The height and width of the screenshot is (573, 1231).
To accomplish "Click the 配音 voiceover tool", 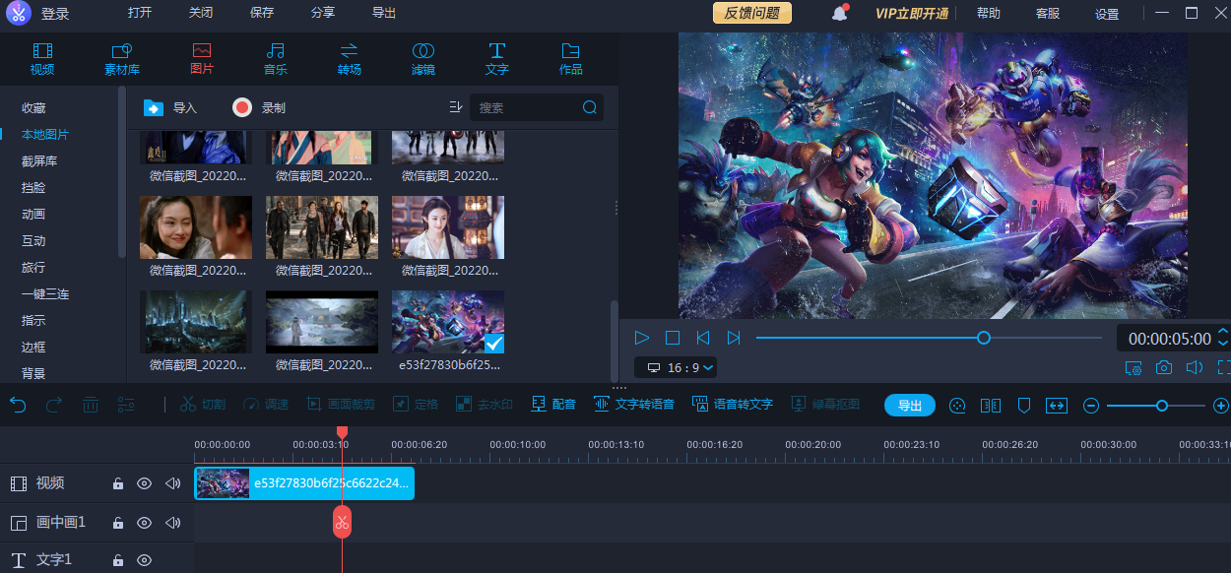I will [553, 404].
